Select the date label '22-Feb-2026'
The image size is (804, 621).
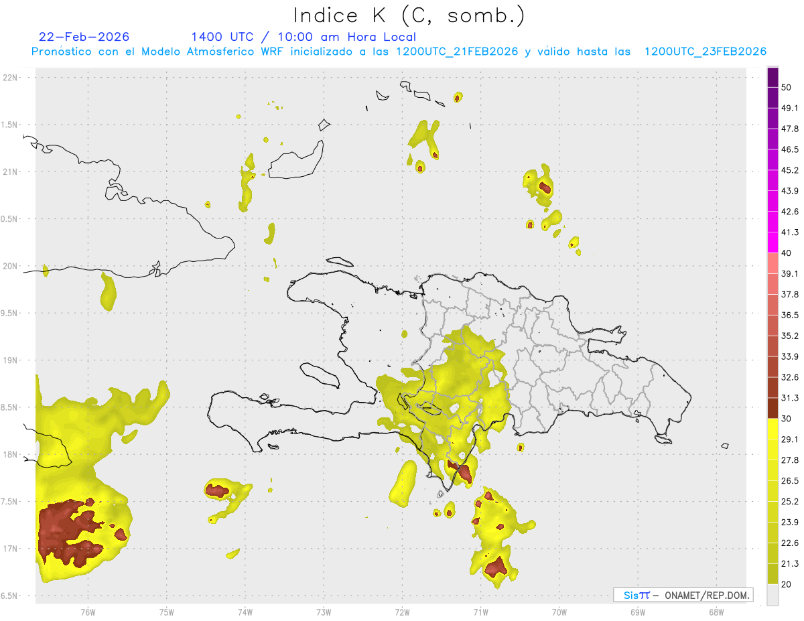pyautogui.click(x=84, y=37)
